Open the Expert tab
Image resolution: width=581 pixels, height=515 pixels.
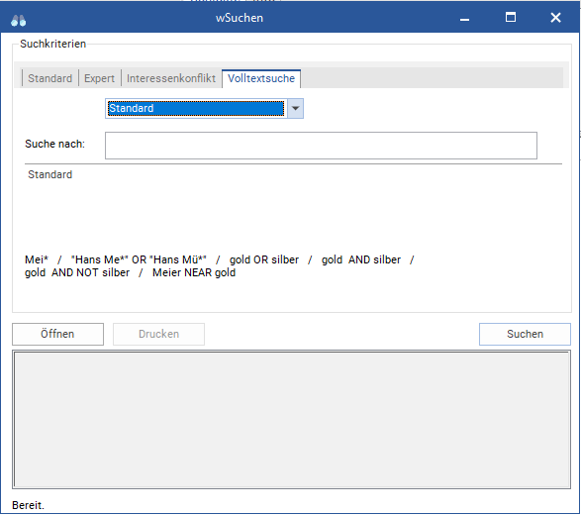click(x=99, y=78)
